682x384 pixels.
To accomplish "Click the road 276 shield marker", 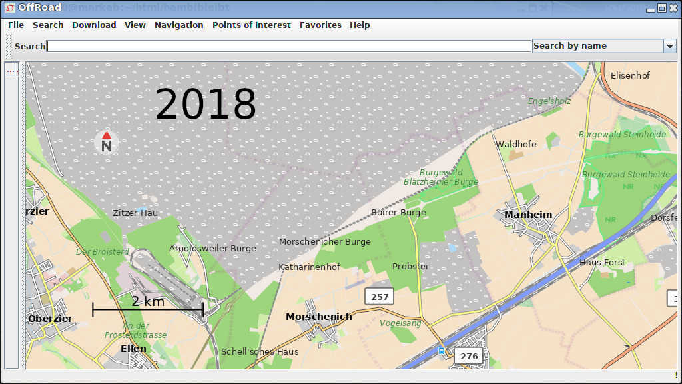I will 469,356.
